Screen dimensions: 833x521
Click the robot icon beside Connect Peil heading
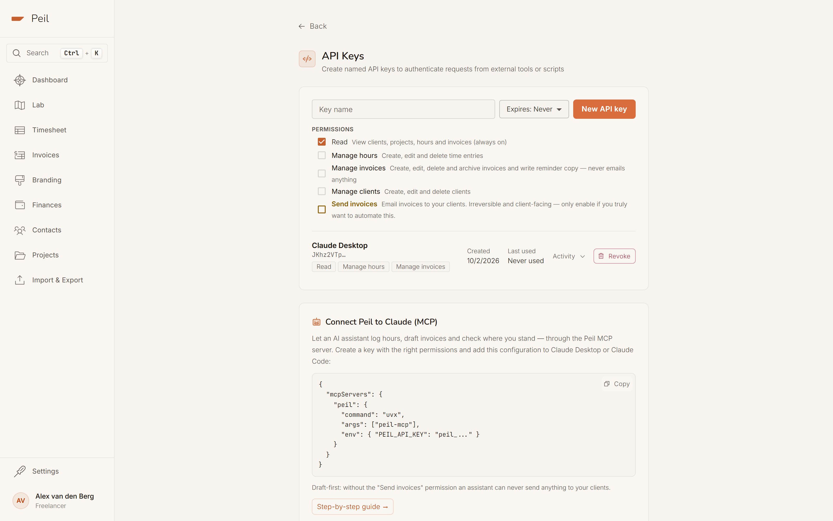(x=316, y=322)
